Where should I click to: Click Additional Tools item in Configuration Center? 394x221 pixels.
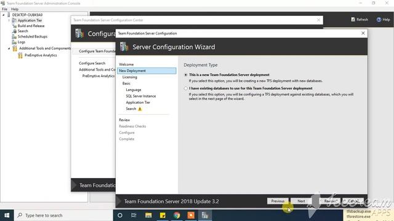97,69
